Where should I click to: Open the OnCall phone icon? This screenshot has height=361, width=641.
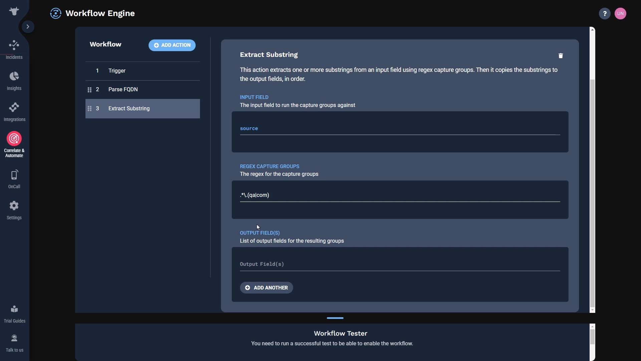[14, 175]
